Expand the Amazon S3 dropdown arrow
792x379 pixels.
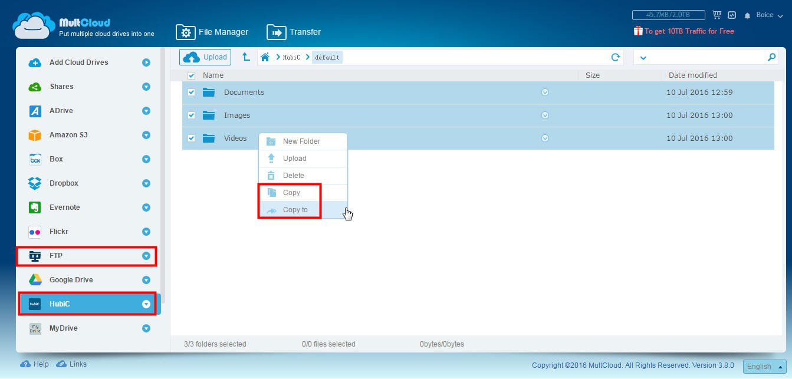tap(146, 135)
